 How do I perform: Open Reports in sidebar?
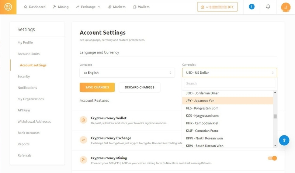tap(24, 144)
